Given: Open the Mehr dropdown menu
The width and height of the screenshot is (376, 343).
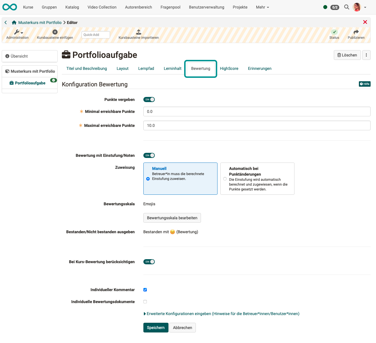Looking at the screenshot, I should (x=262, y=7).
